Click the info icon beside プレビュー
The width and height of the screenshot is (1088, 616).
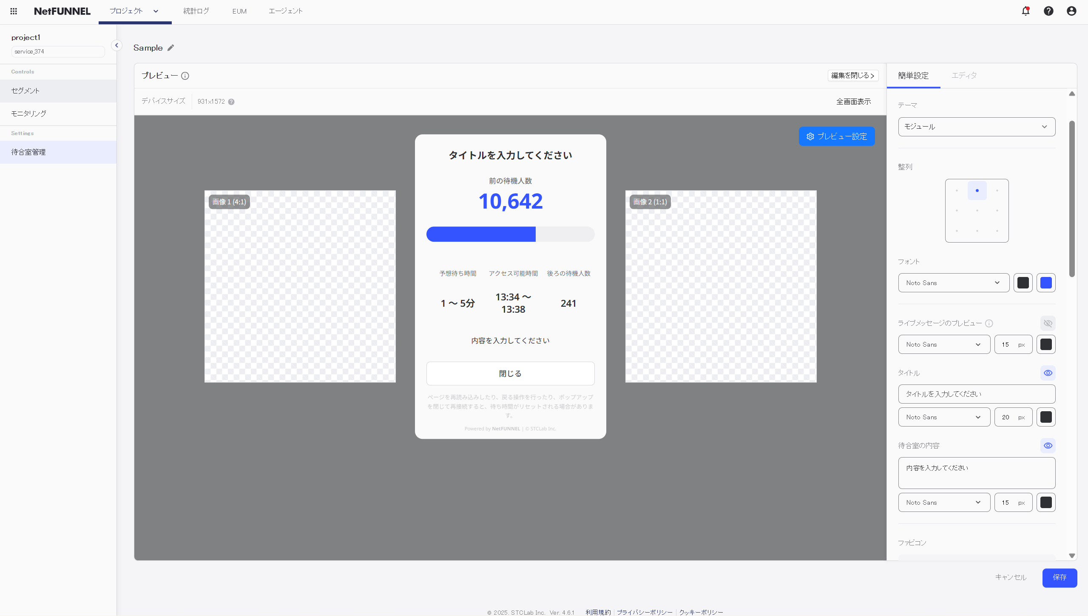coord(185,76)
